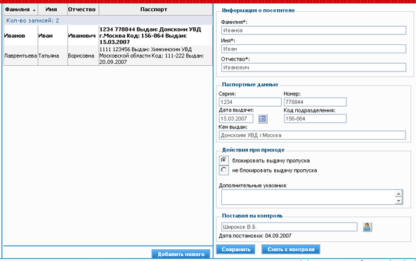Open the calendar date picker icon
The width and height of the screenshot is (416, 261).
(x=262, y=119)
